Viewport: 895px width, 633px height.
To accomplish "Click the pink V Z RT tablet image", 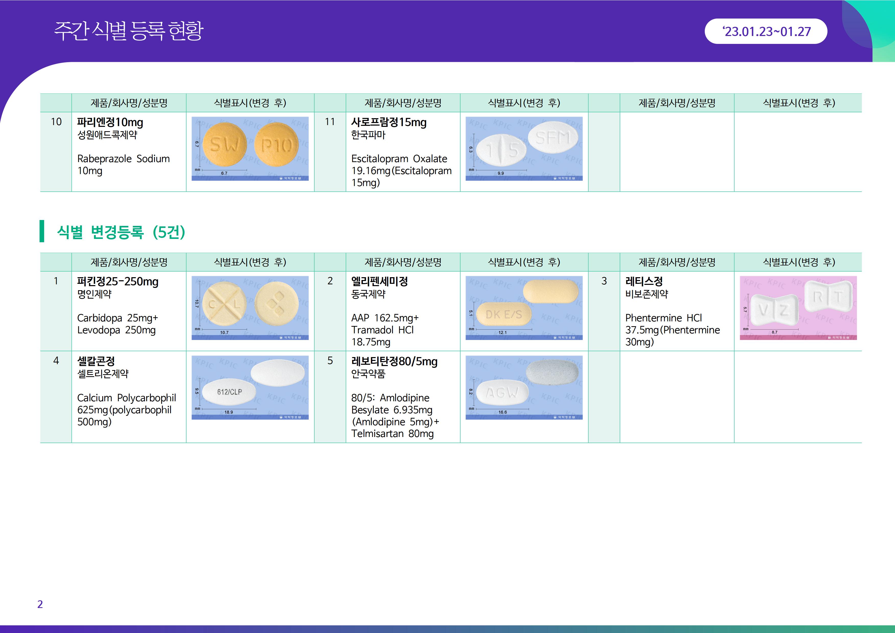I will pos(798,308).
